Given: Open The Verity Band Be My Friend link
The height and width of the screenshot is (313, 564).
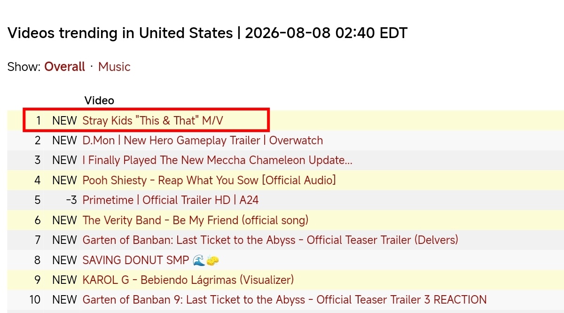Looking at the screenshot, I should pos(196,220).
